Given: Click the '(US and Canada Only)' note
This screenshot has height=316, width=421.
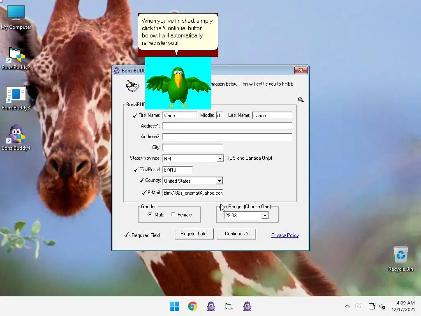Looking at the screenshot, I should point(250,158).
